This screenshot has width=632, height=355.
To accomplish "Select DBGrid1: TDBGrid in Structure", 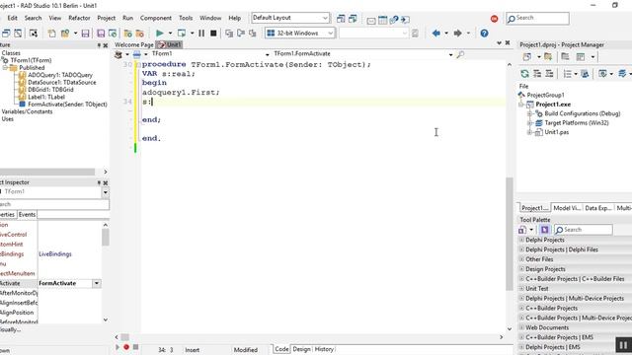I will (x=50, y=90).
